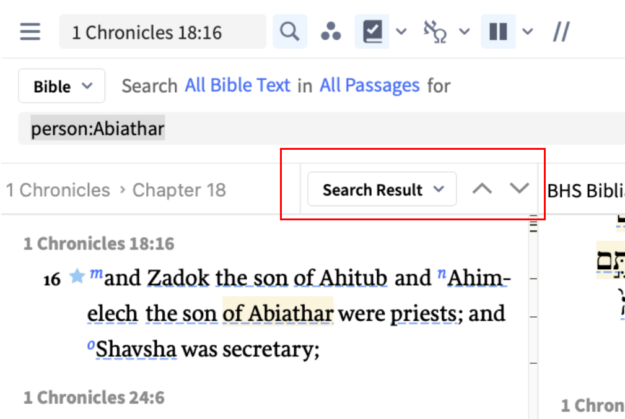Screen dimensions: 625x419
Task: Go to previous search result arrow
Action: pos(482,189)
